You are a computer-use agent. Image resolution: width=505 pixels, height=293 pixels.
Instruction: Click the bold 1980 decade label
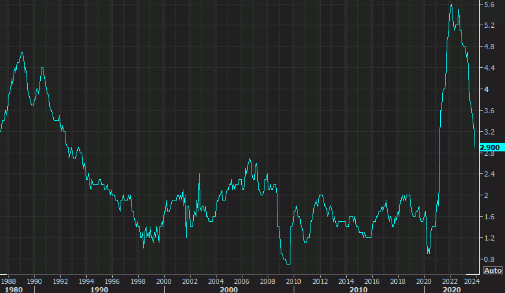pos(13,290)
